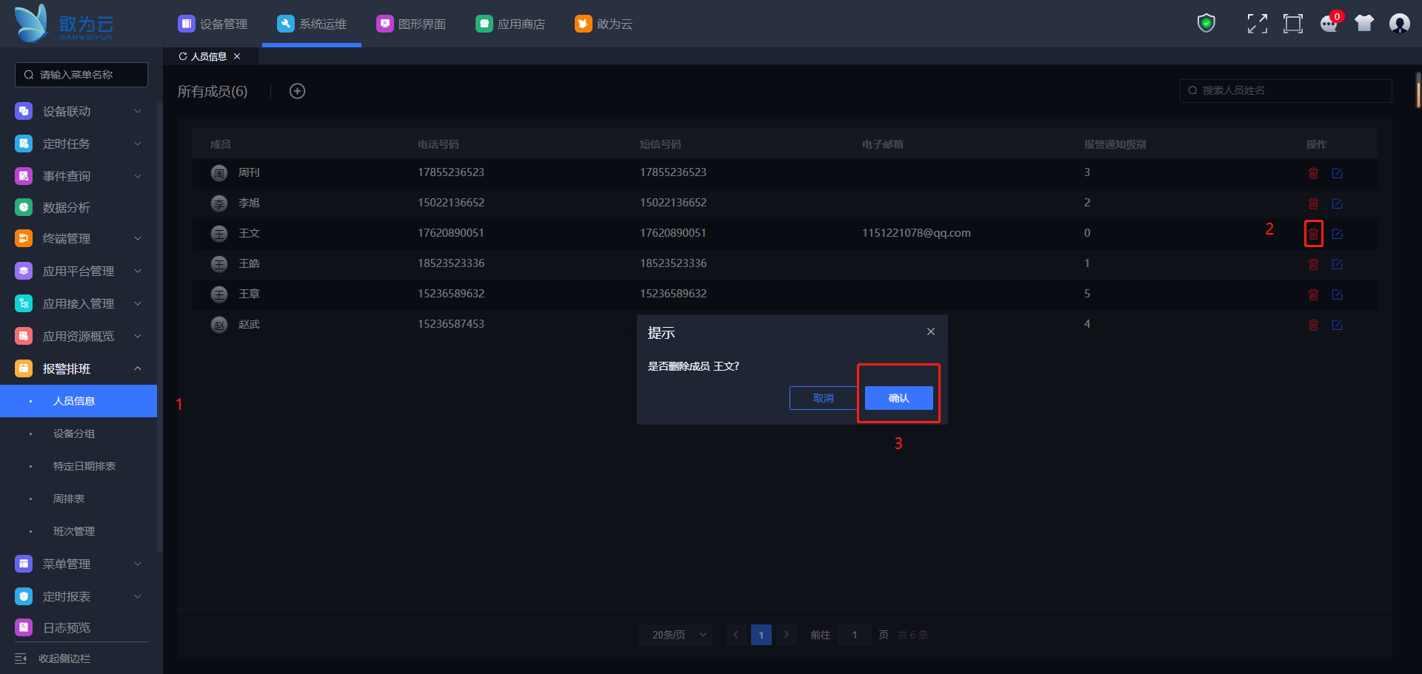Focus the 请输入菜单名称 search field

81,75
